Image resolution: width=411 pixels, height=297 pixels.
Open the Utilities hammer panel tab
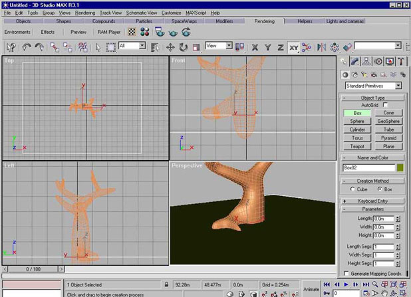coord(401,62)
